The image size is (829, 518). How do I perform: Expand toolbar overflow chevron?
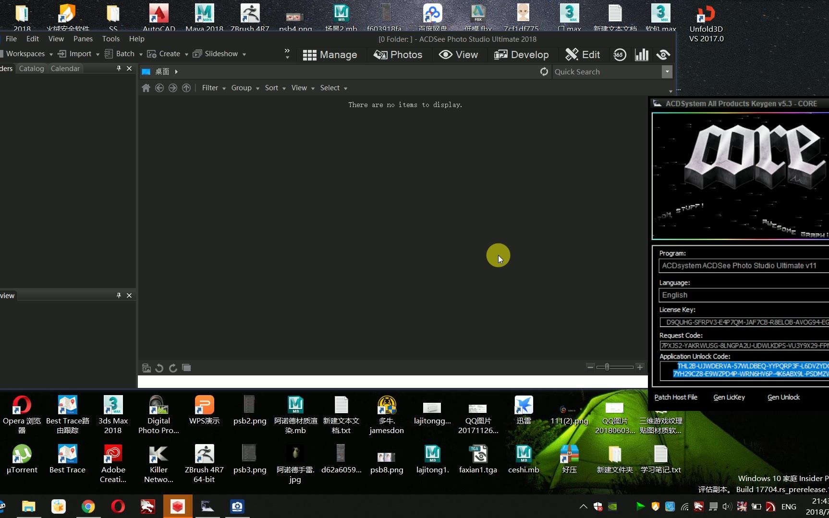[x=287, y=53]
